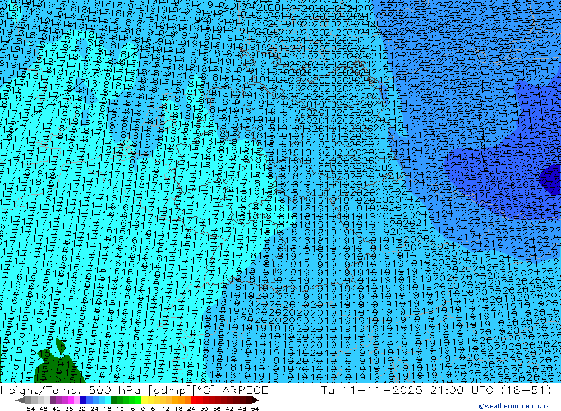561x411 pixels.
Task: Click the legend value '0'
Action: [x=142, y=409]
